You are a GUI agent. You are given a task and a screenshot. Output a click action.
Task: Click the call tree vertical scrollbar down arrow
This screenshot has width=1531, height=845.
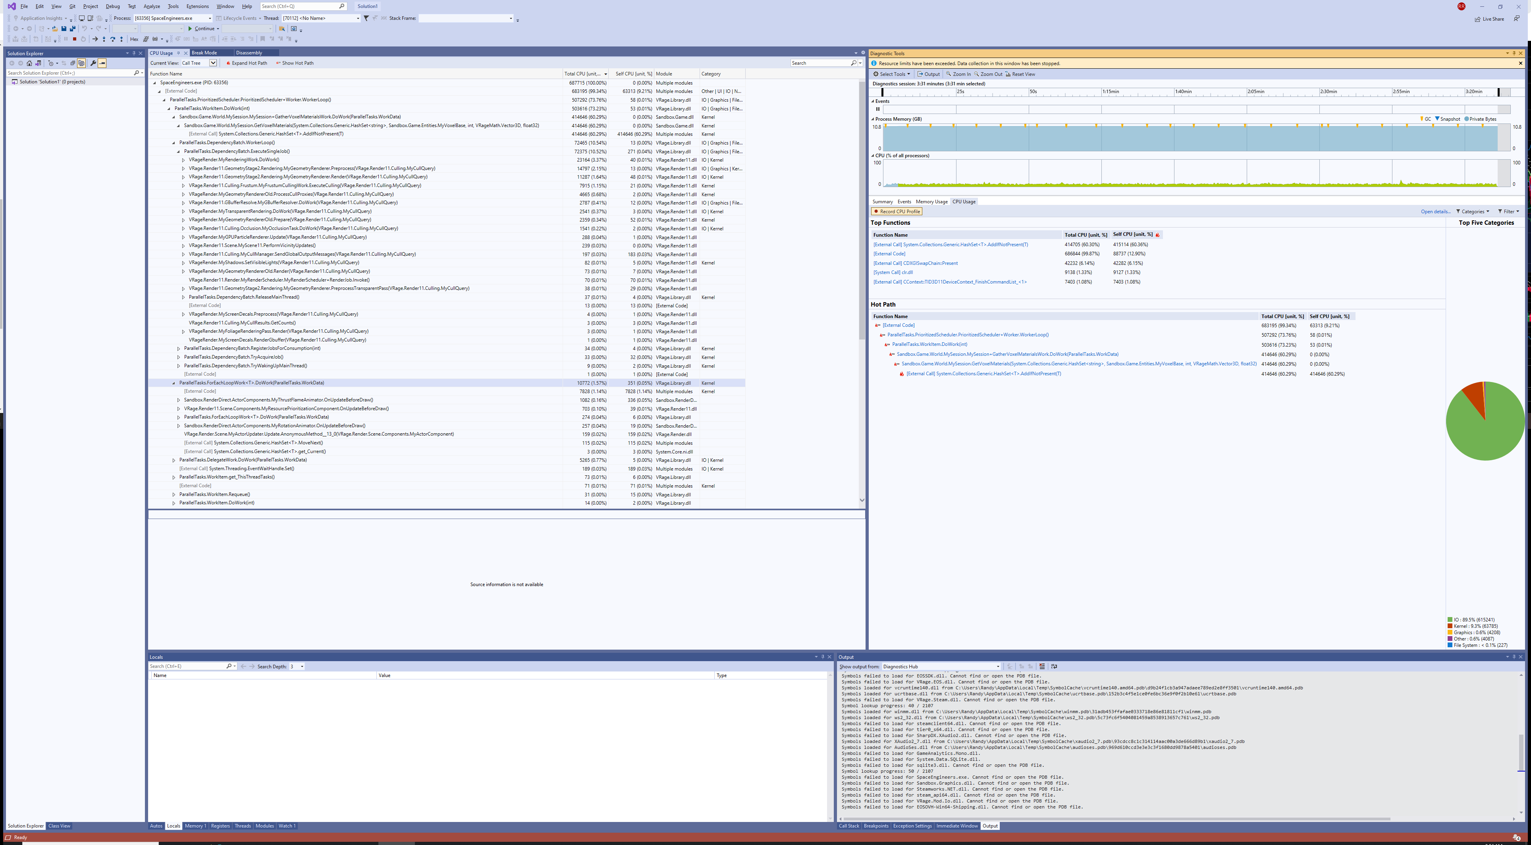click(862, 500)
